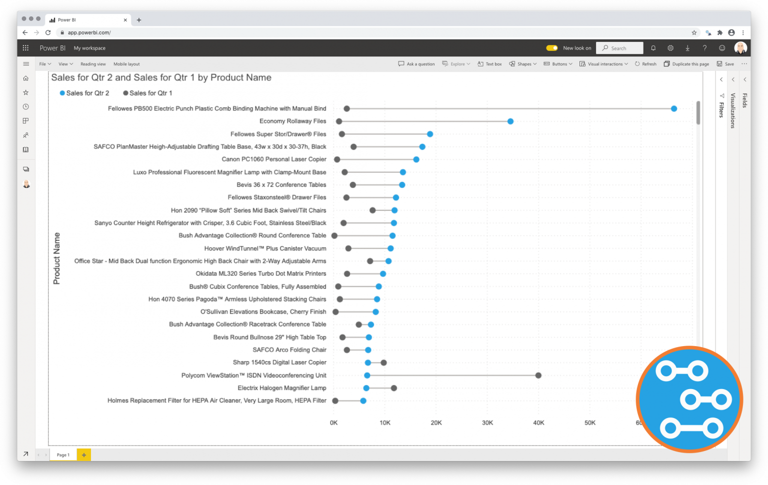Open the Home page from left sidebar
This screenshot has height=485, width=768.
25,78
